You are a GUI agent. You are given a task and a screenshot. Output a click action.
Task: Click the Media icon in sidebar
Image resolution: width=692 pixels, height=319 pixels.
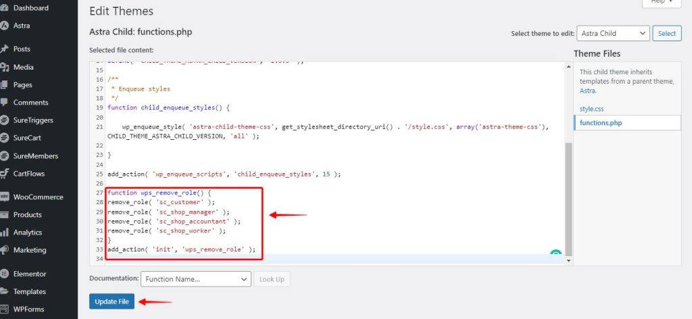(4, 67)
